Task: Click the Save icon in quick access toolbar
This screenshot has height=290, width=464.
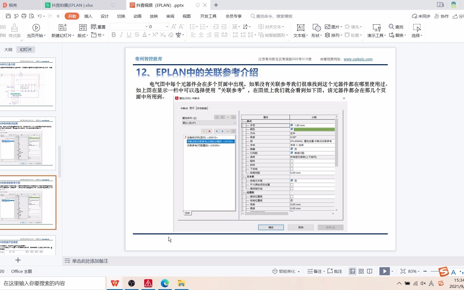Action: (x=8, y=16)
